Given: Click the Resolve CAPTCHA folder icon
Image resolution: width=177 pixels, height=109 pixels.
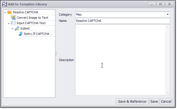Looking at the screenshot, I should tap(9, 12).
